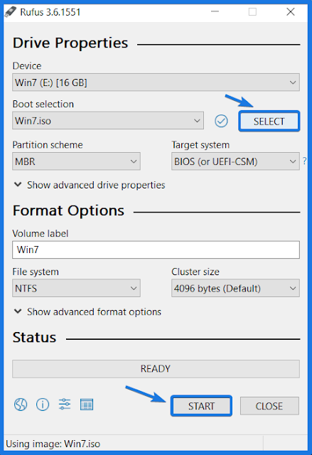Image resolution: width=312 pixels, height=455 pixels.
Task: Open the Cluster size 4096 bytes dropdown
Action: [235, 288]
